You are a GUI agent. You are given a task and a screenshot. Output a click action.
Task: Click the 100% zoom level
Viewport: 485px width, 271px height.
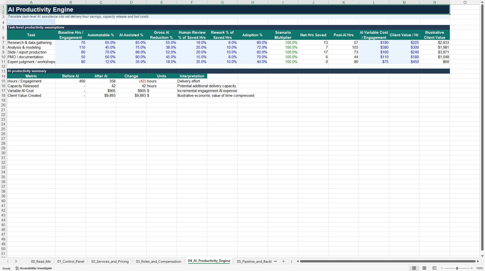point(479,268)
